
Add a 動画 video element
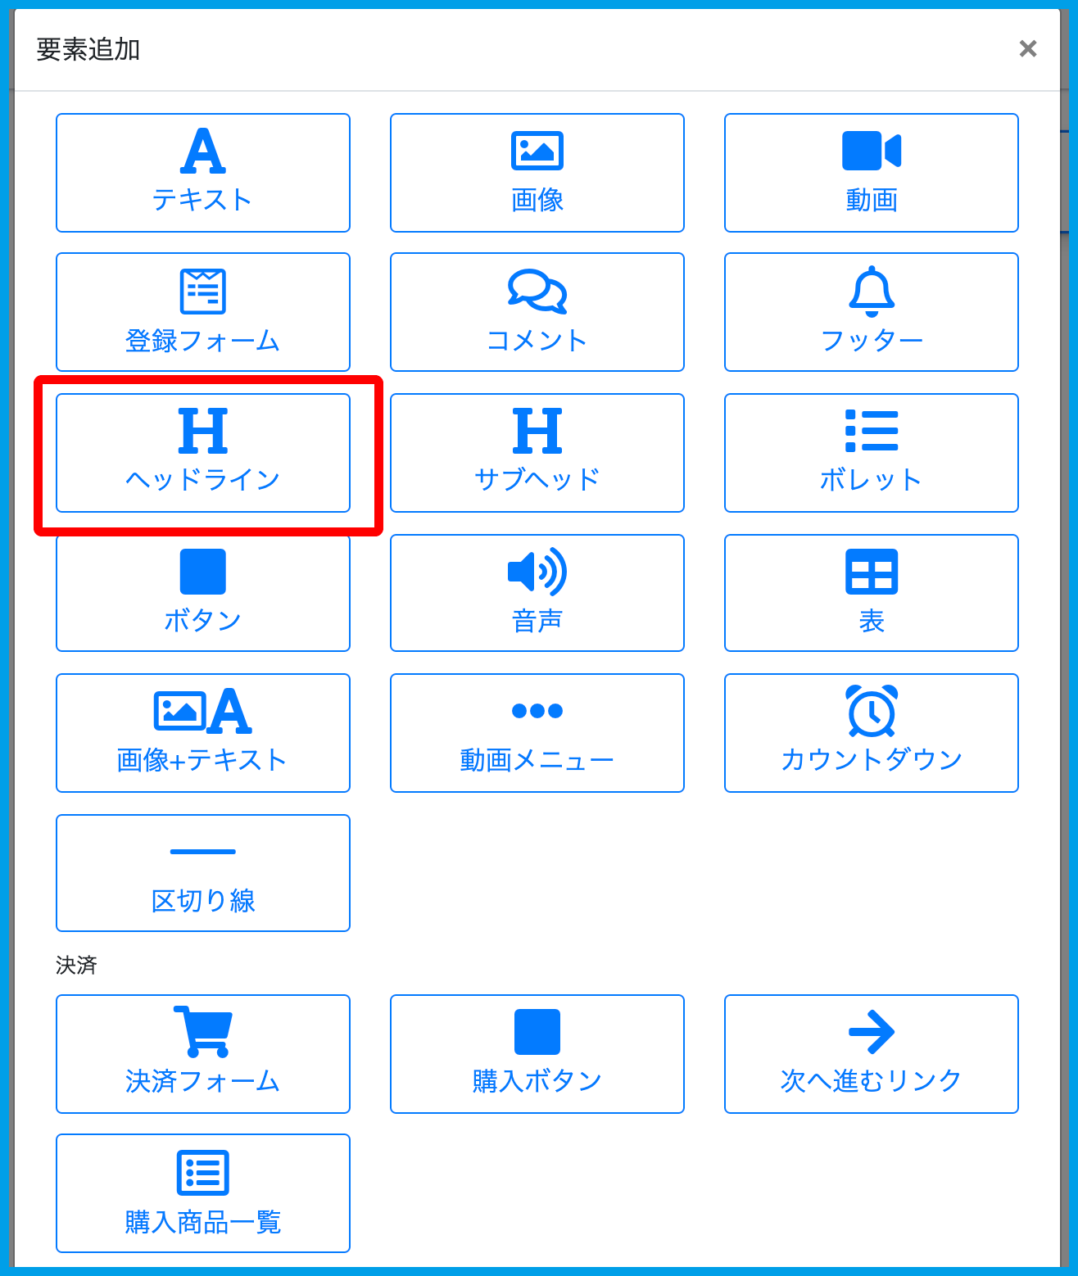tap(871, 173)
